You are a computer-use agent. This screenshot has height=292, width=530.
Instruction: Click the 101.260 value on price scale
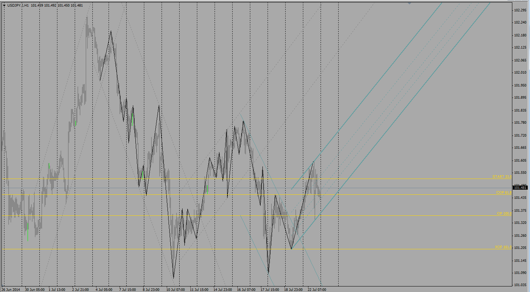click(x=520, y=235)
